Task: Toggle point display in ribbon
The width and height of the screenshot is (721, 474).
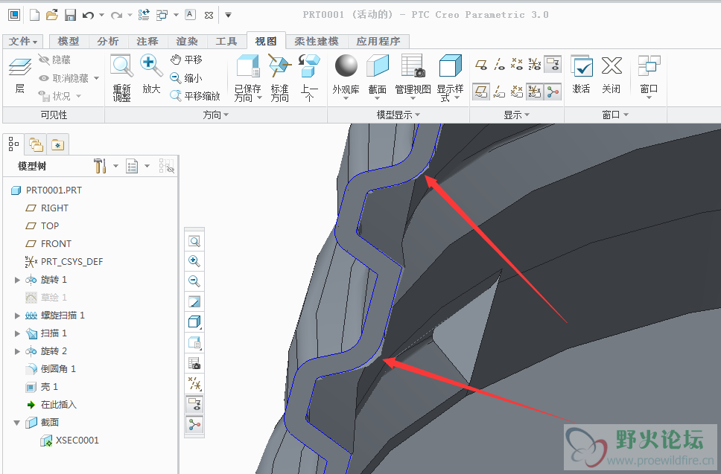Action: click(x=517, y=65)
